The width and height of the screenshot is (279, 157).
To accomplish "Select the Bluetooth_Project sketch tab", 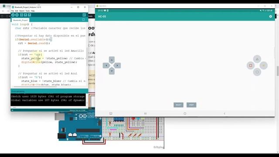I will coord(20,20).
